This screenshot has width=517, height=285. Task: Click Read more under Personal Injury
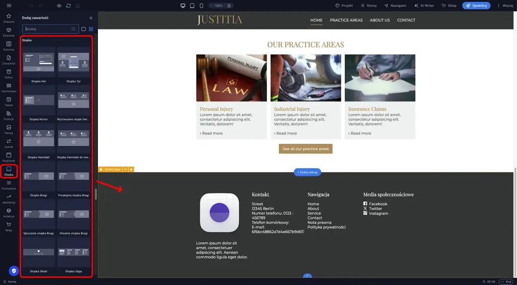211,133
